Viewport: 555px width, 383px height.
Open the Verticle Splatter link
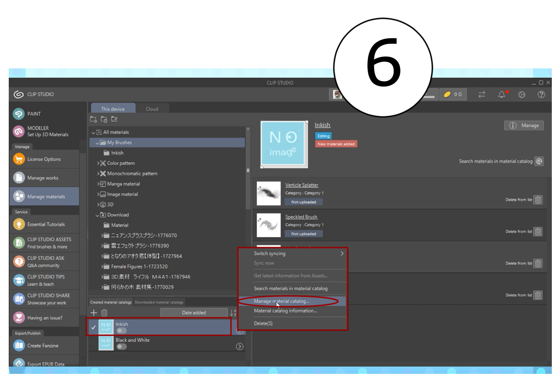302,185
